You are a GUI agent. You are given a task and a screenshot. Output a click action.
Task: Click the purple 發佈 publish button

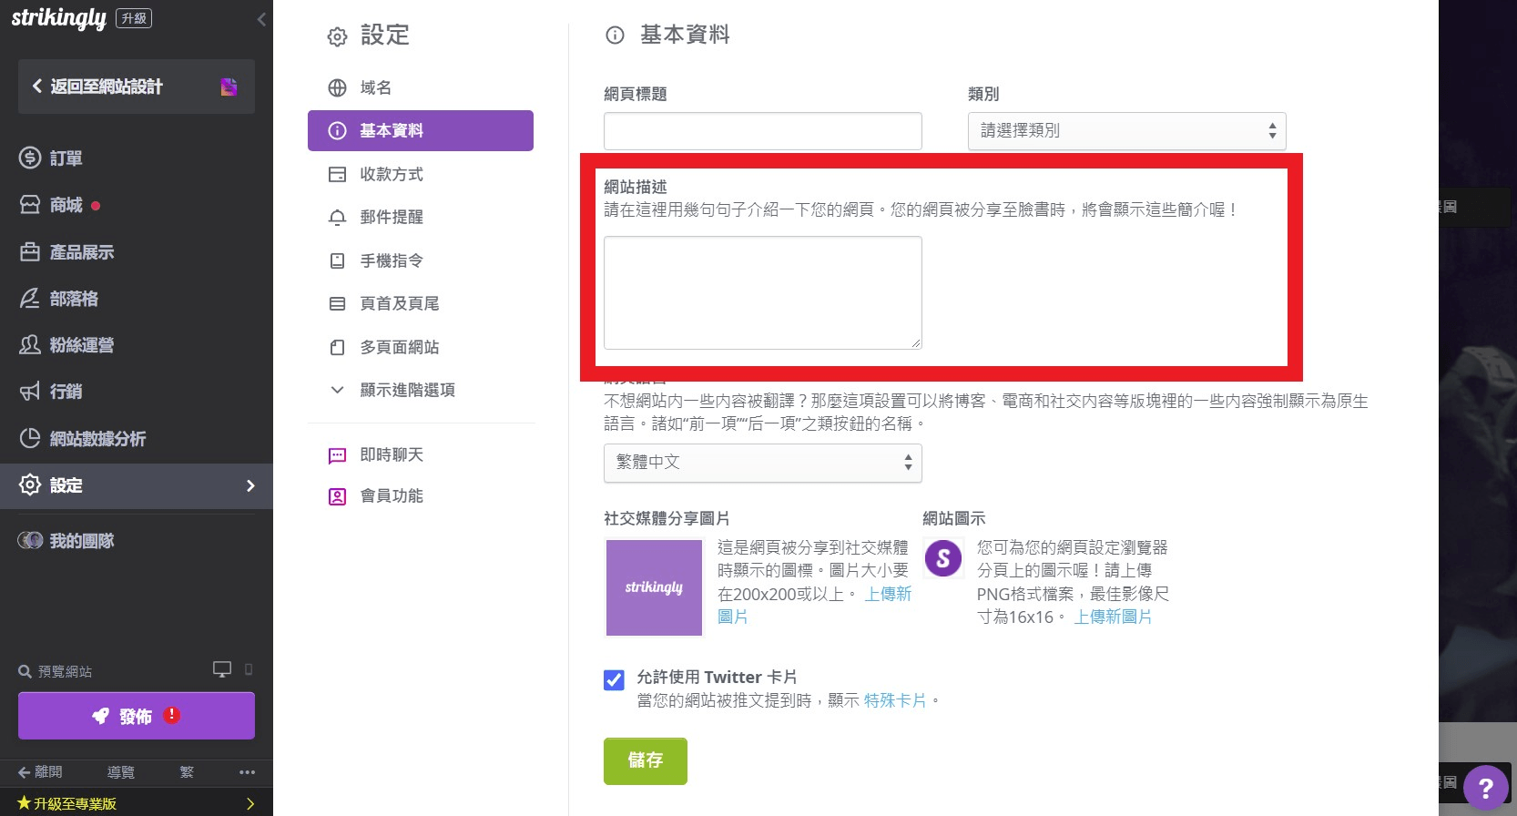(x=137, y=716)
